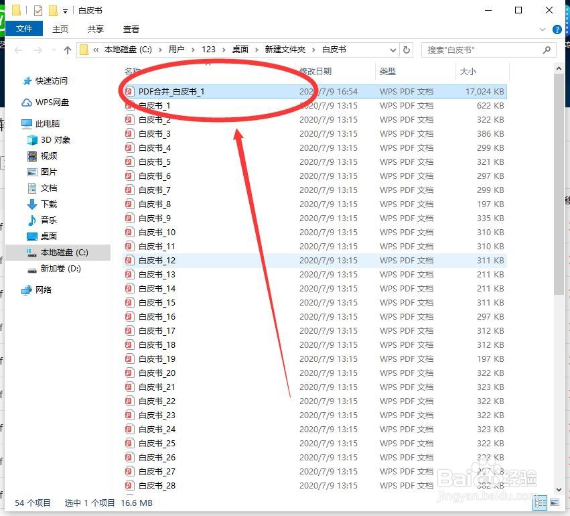This screenshot has height=516, width=570.
Task: Select file 白皮书_17
Action: (x=315, y=330)
